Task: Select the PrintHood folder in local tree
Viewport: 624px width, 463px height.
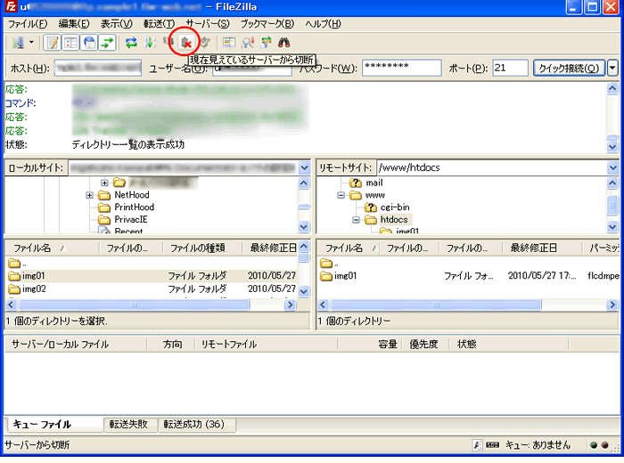Action: 134,207
